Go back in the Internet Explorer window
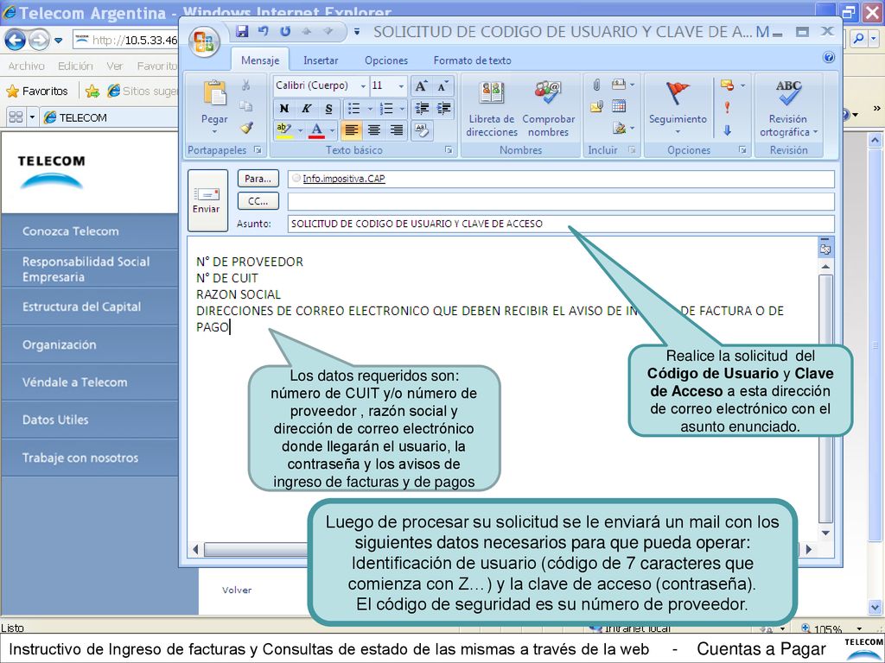Viewport: 885px width, 663px height. pos(16,40)
